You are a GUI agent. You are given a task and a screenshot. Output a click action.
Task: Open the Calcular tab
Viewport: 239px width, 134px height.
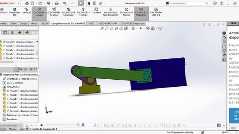[x=44, y=23]
